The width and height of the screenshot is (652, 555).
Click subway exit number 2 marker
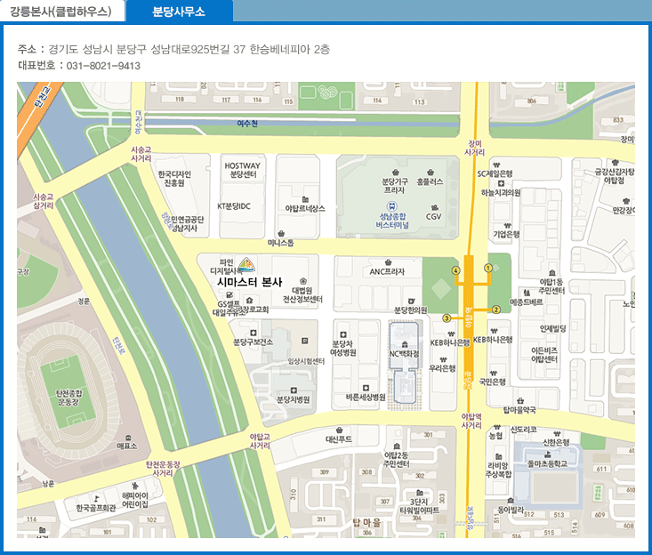495,310
